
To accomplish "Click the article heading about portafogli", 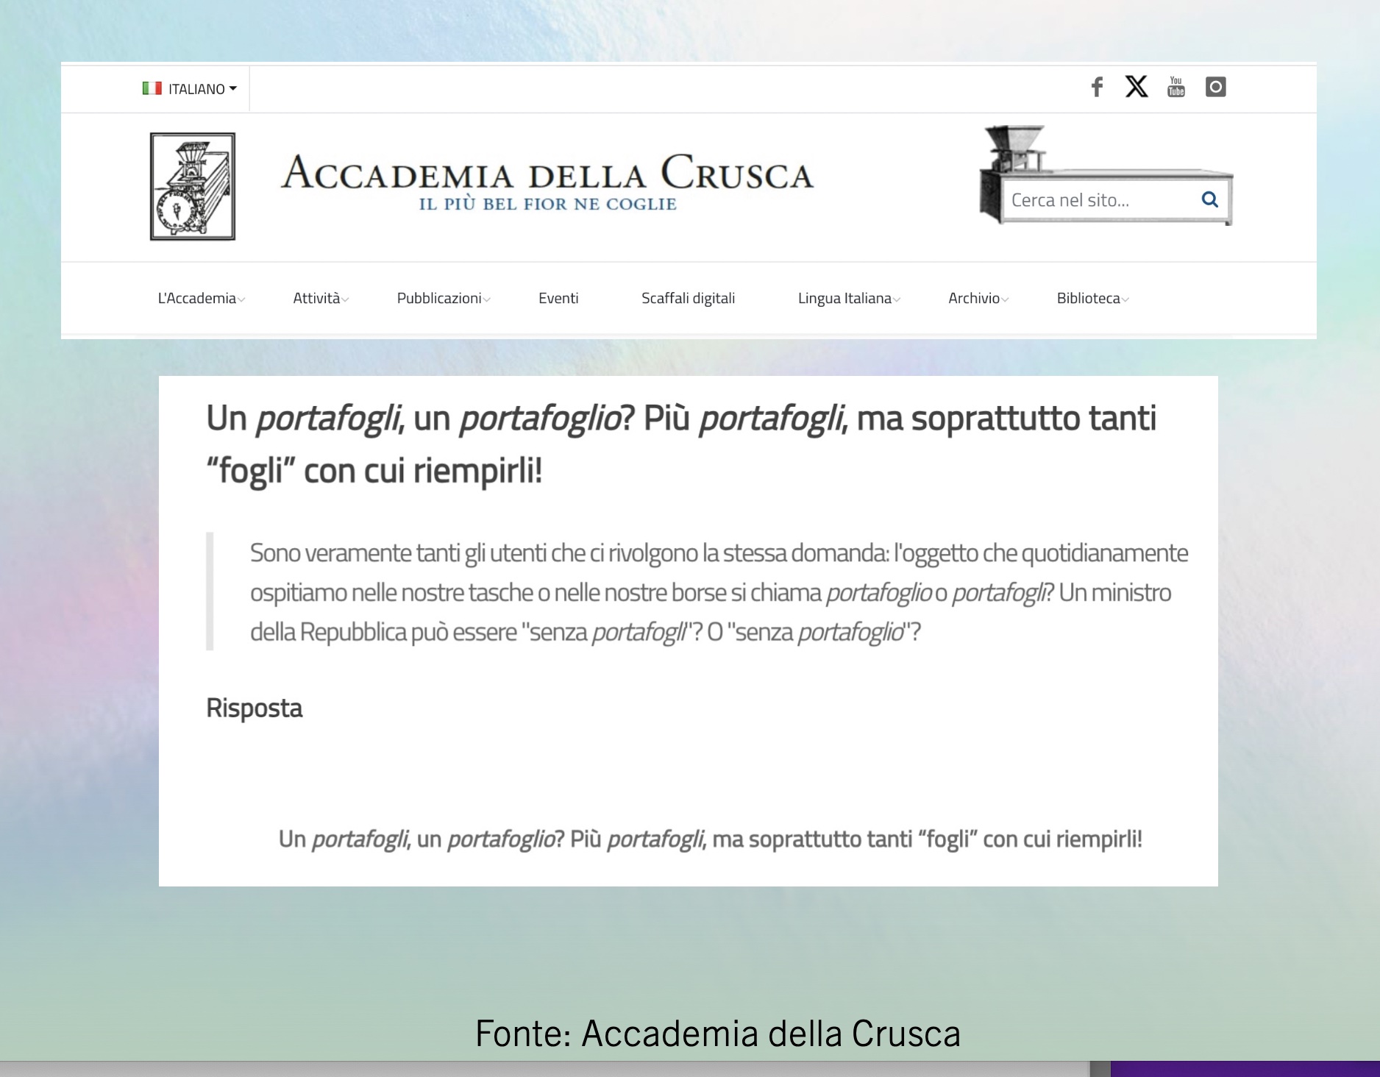I will click(x=680, y=444).
